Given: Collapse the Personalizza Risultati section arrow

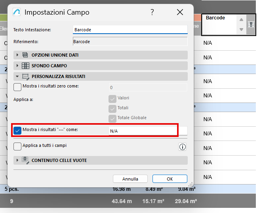Looking at the screenshot, I should [17, 76].
